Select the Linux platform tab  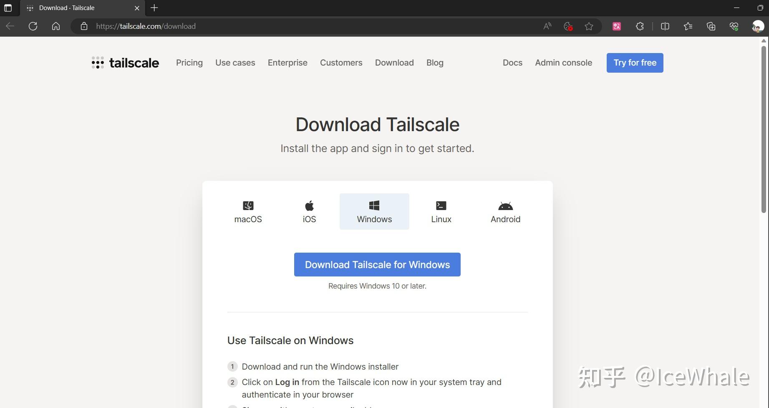coord(441,212)
